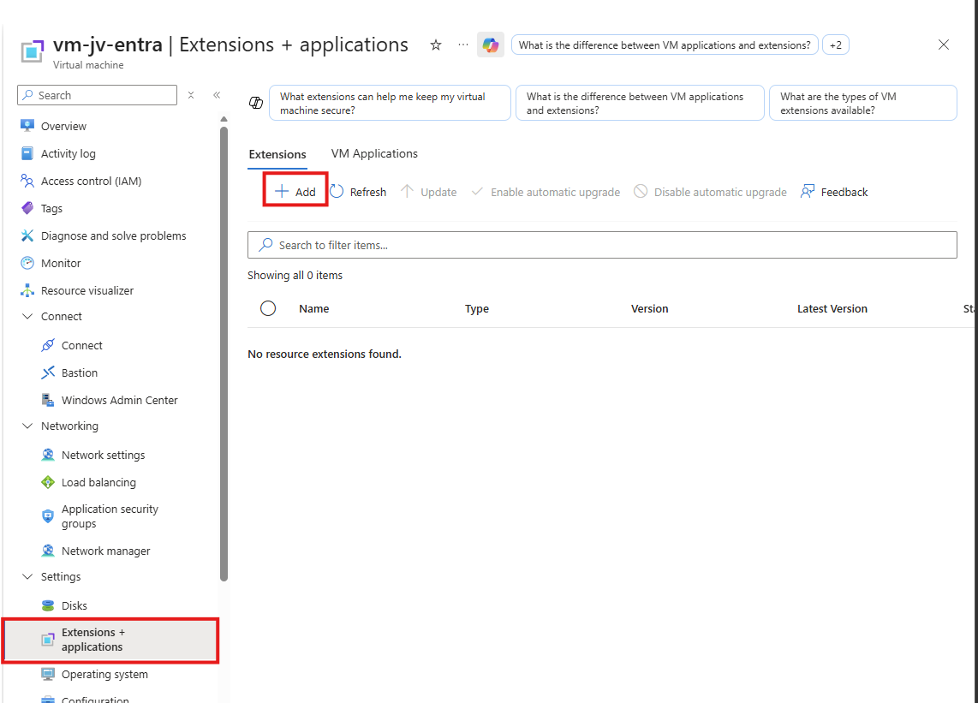Clear the sidebar search with the X
Viewport: 978px width, 703px height.
coord(191,95)
